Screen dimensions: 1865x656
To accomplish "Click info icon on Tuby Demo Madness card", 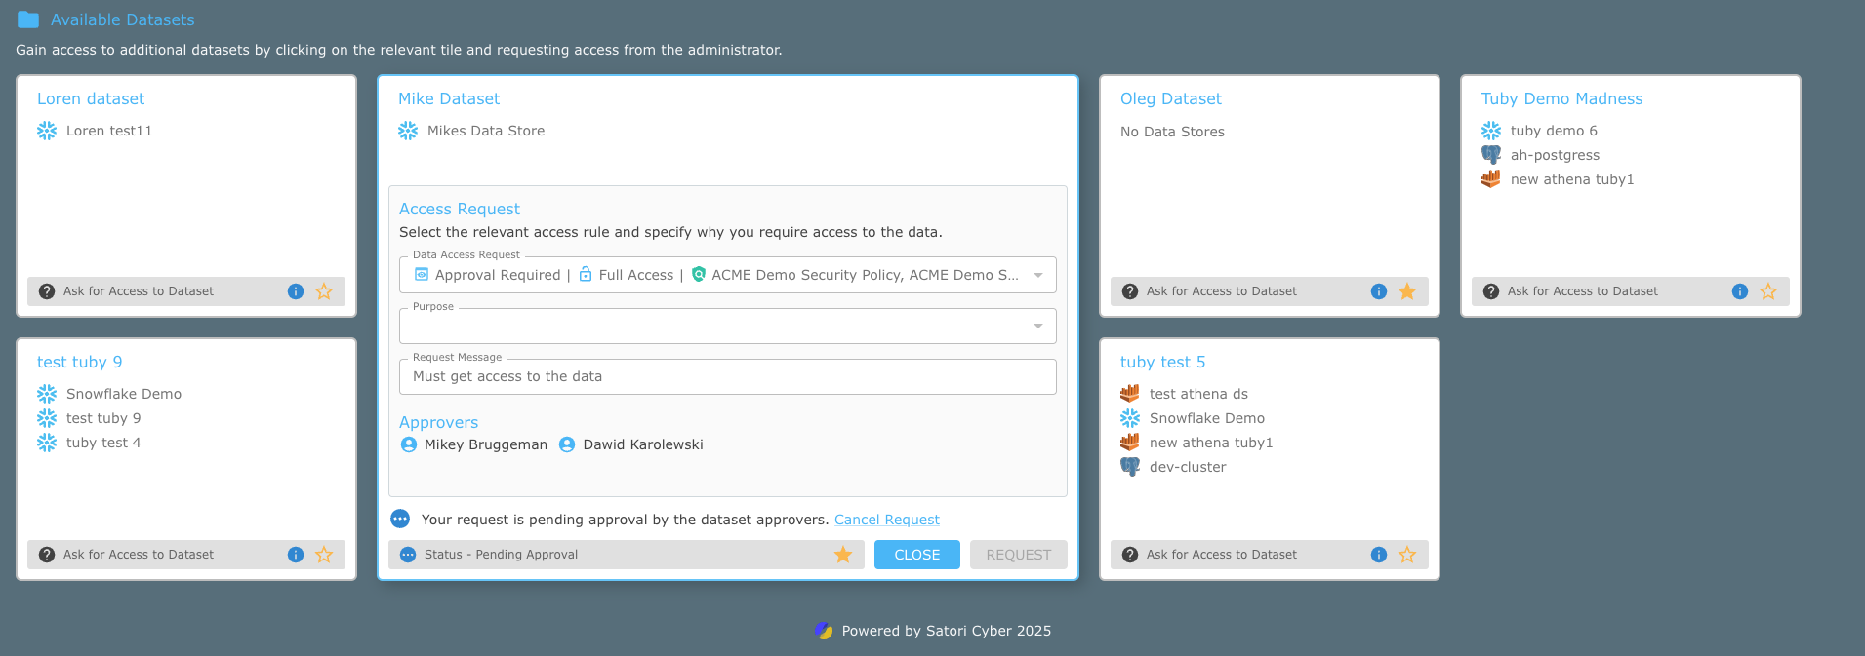I will coord(1740,291).
